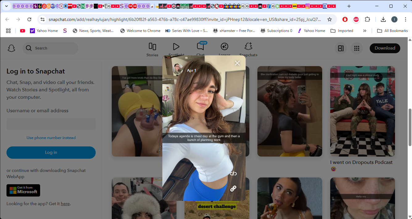Click the address bar URL
This screenshot has width=412, height=219.
tap(185, 19)
